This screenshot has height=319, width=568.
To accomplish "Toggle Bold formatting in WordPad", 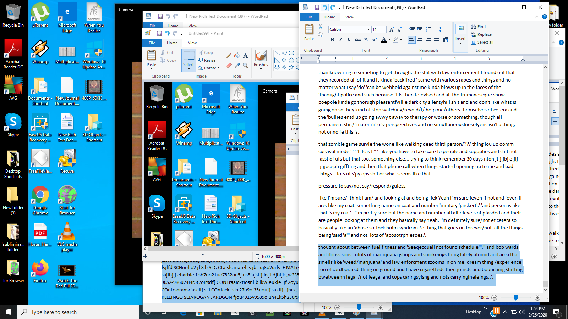I will [332, 39].
